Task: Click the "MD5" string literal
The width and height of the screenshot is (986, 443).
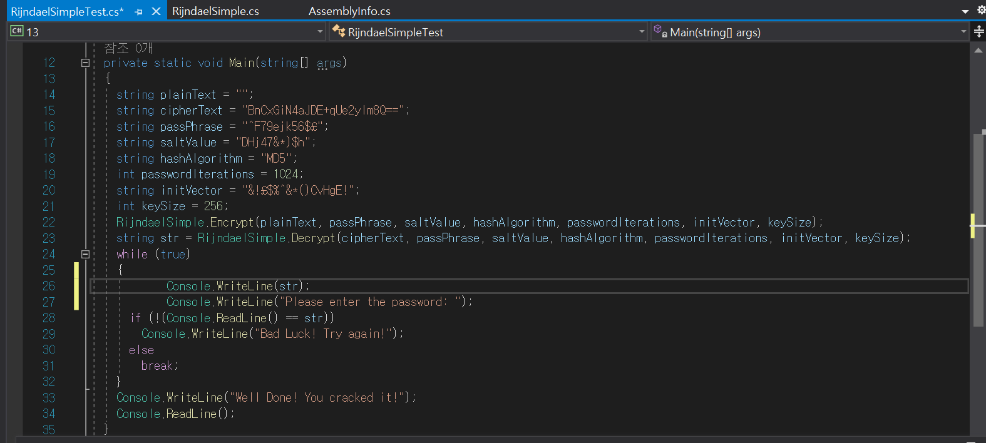Action: 276,158
